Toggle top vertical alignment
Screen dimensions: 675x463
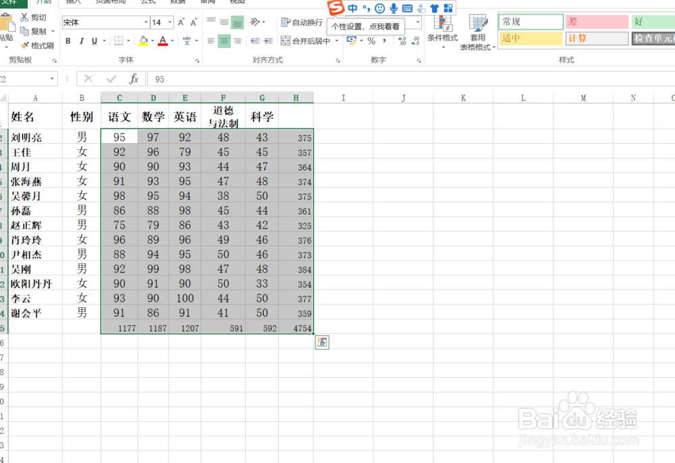211,22
